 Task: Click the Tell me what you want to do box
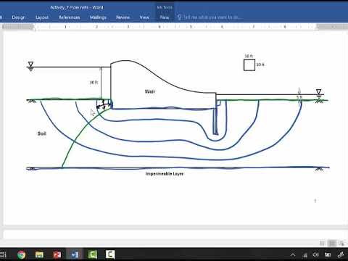click(x=212, y=17)
